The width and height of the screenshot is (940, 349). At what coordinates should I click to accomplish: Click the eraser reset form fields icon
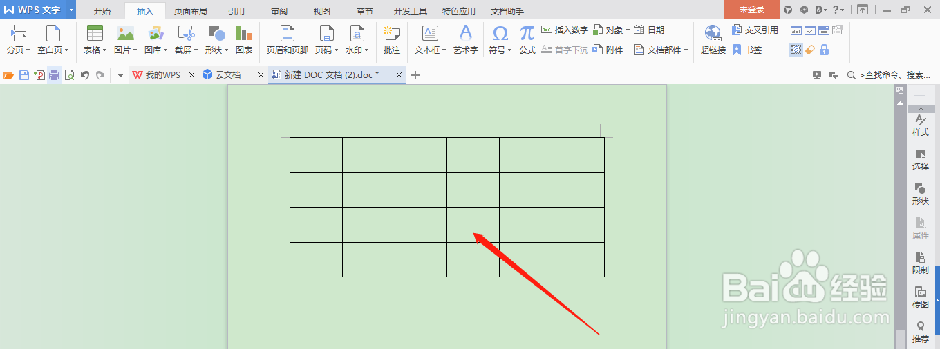[x=810, y=50]
